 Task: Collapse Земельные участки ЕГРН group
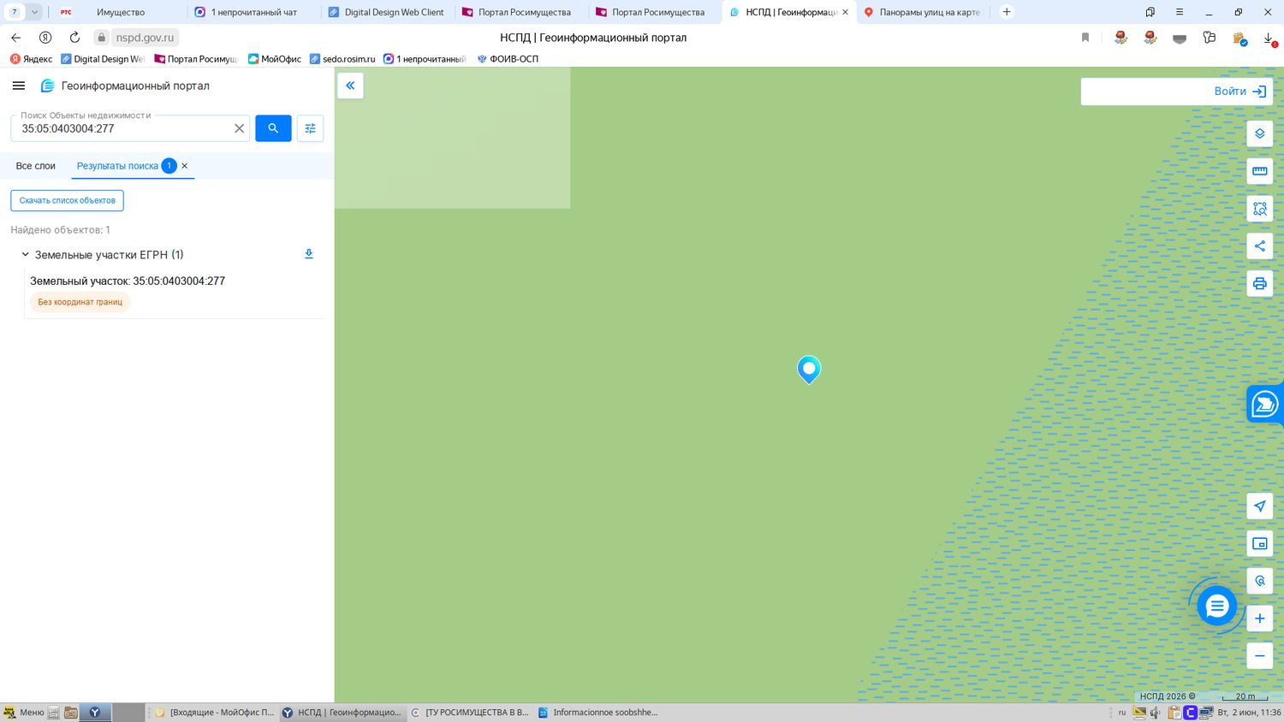(x=25, y=255)
